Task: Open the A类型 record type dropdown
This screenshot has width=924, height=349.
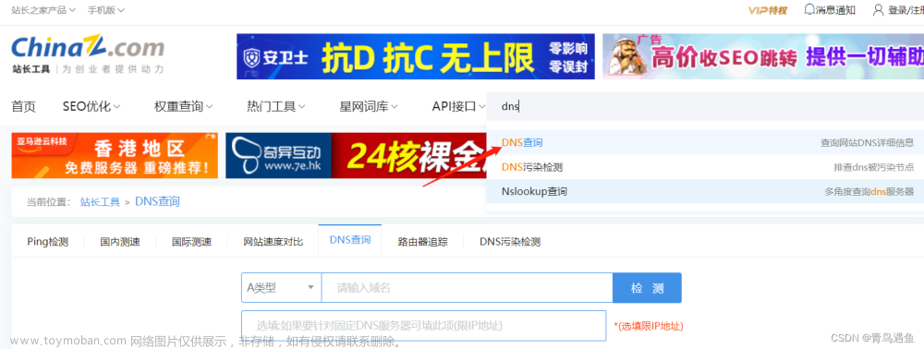Action: pos(281,288)
